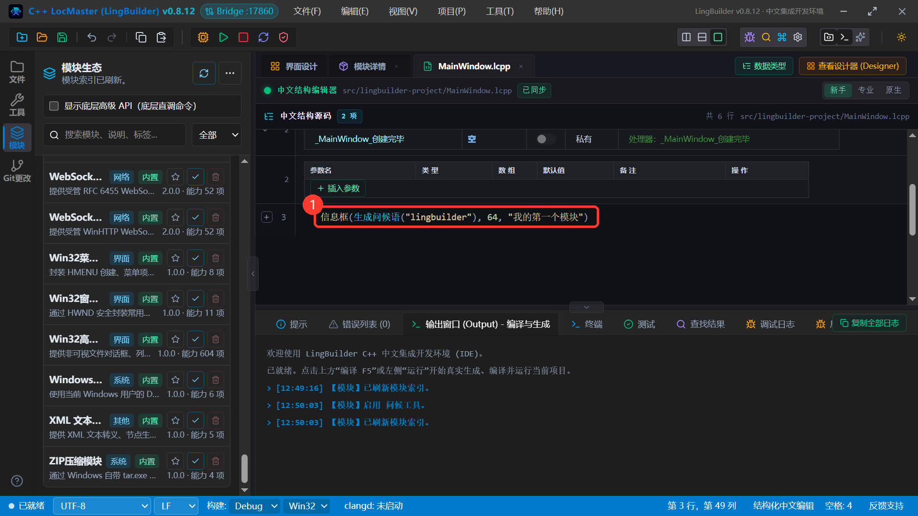Open the 项目(P) menu
The height and width of the screenshot is (516, 918).
click(x=451, y=11)
